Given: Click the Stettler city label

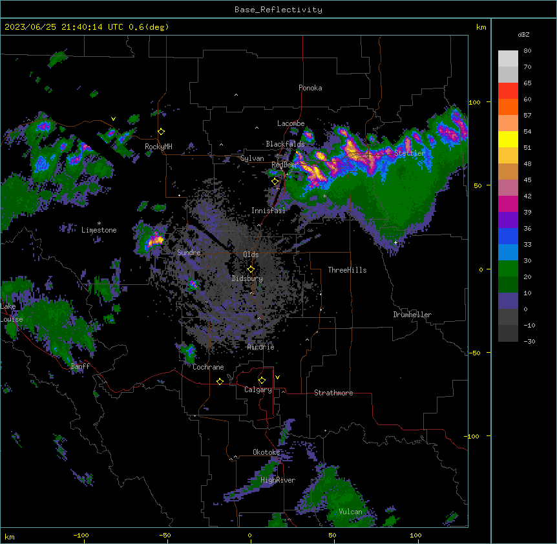Looking at the screenshot, I should (410, 153).
